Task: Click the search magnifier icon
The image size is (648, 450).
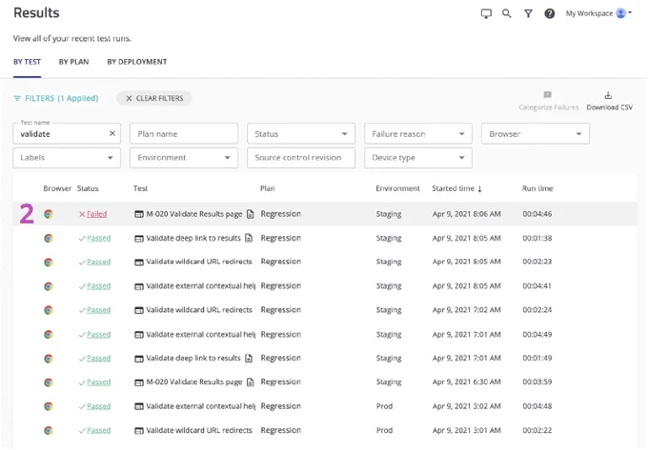Action: [x=507, y=13]
